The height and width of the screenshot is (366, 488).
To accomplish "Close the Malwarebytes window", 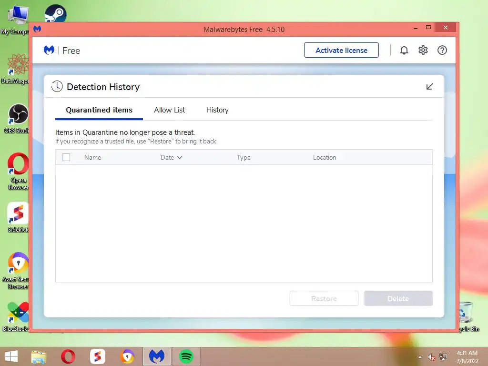I will 446,27.
